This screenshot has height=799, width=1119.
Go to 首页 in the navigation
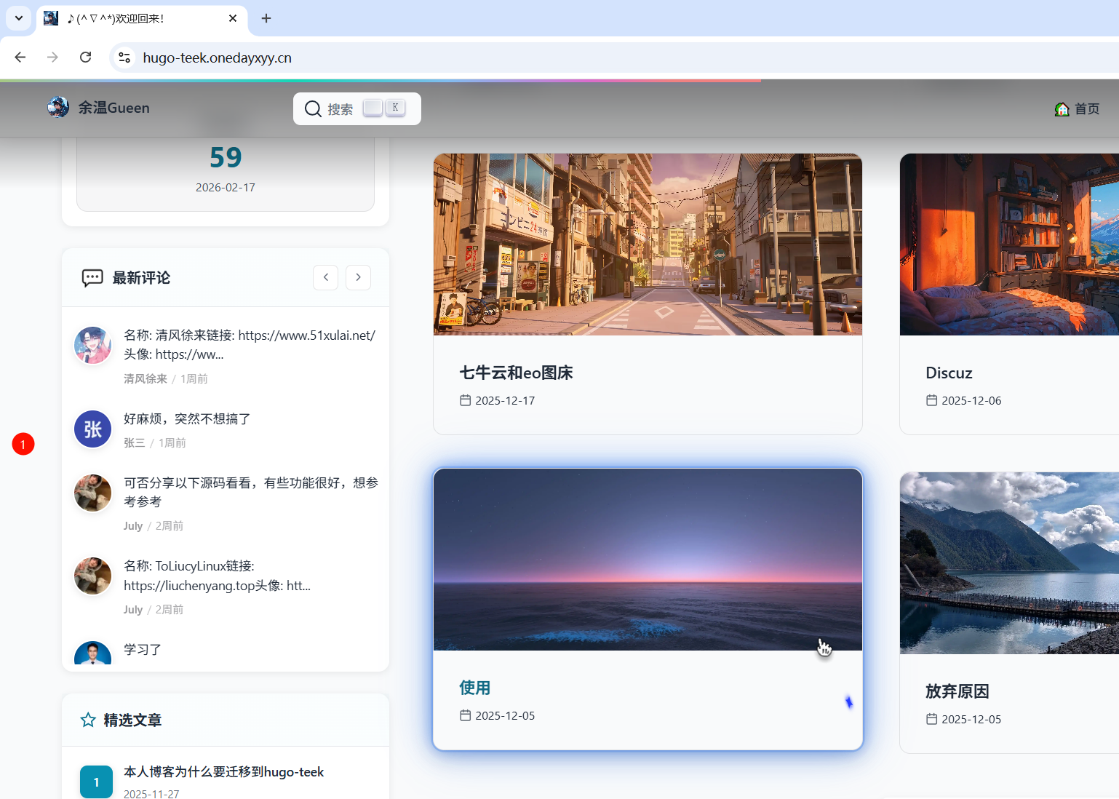1078,108
